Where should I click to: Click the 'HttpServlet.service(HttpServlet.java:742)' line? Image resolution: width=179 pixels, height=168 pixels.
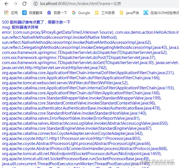coord(54,68)
